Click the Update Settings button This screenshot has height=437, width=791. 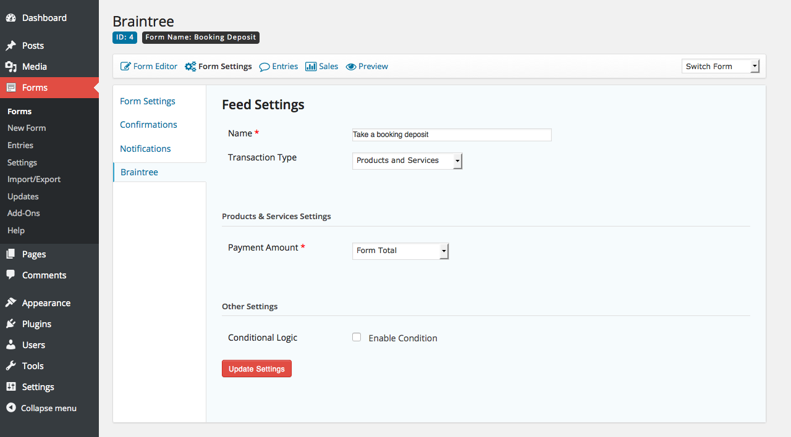click(256, 368)
